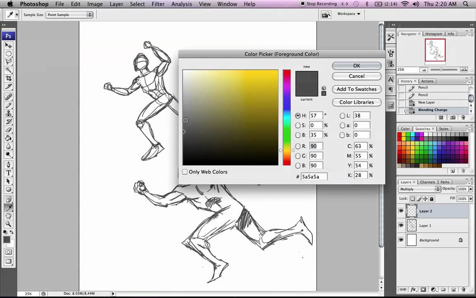Add a layer style fx icon
The image size is (476, 298).
413,290
